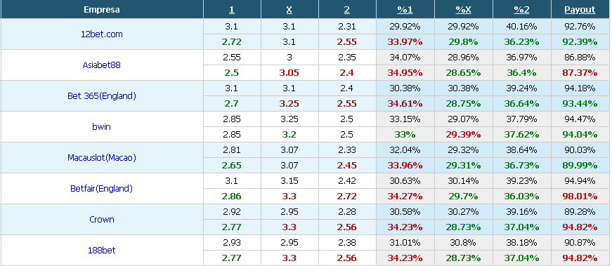The width and height of the screenshot is (612, 266).
Task: Open the 12bet.com company link
Action: [101, 34]
